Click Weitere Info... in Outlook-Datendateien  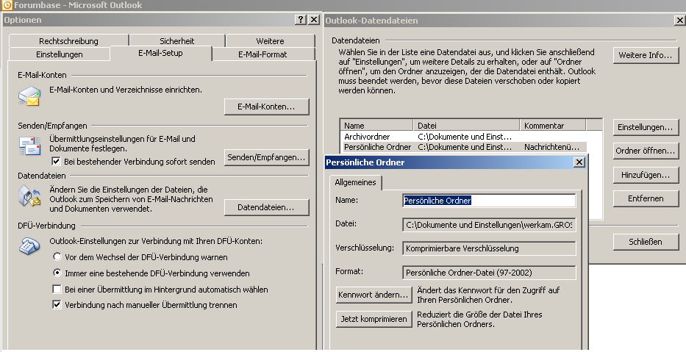646,55
